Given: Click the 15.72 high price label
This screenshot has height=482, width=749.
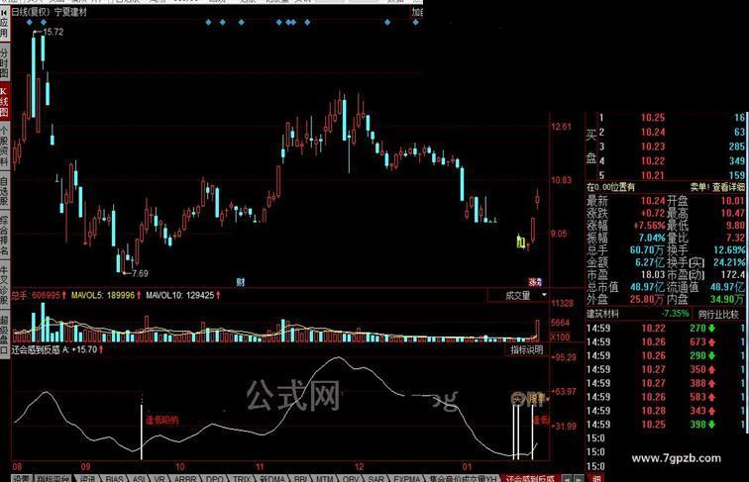Looking at the screenshot, I should pyautogui.click(x=53, y=32).
